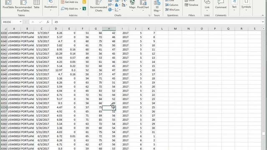Open the Name Box dropdown arrow
This screenshot has height=150, width=267.
pyautogui.click(x=20, y=22)
